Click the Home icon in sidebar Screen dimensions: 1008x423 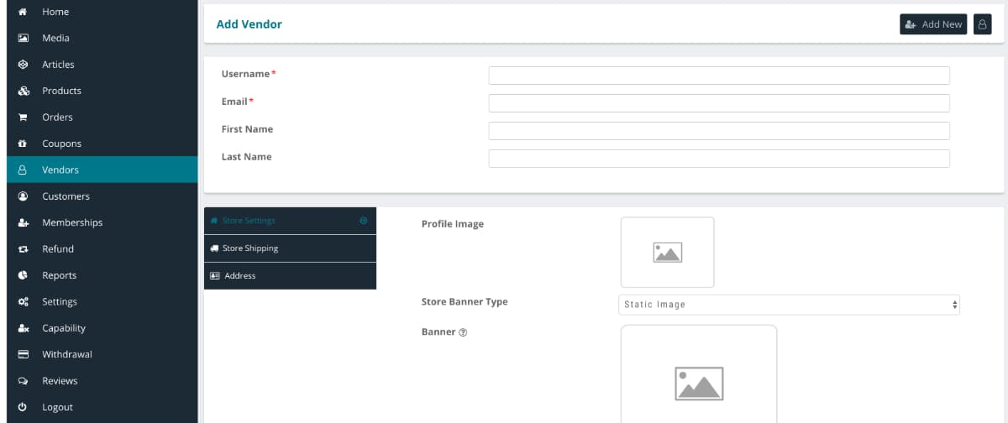point(23,12)
